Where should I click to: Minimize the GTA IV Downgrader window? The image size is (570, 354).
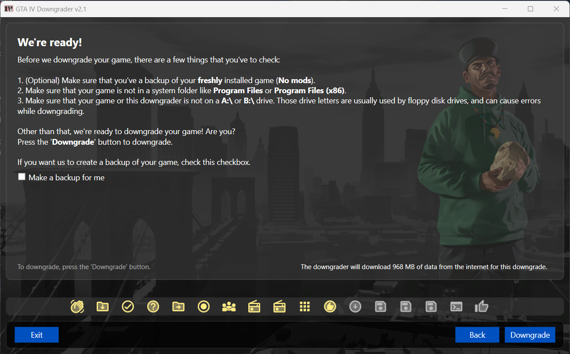(505, 9)
